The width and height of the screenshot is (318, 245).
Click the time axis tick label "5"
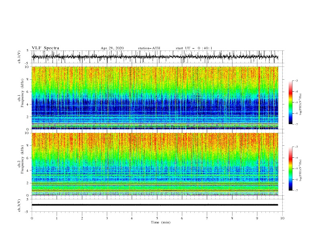coord(157,218)
